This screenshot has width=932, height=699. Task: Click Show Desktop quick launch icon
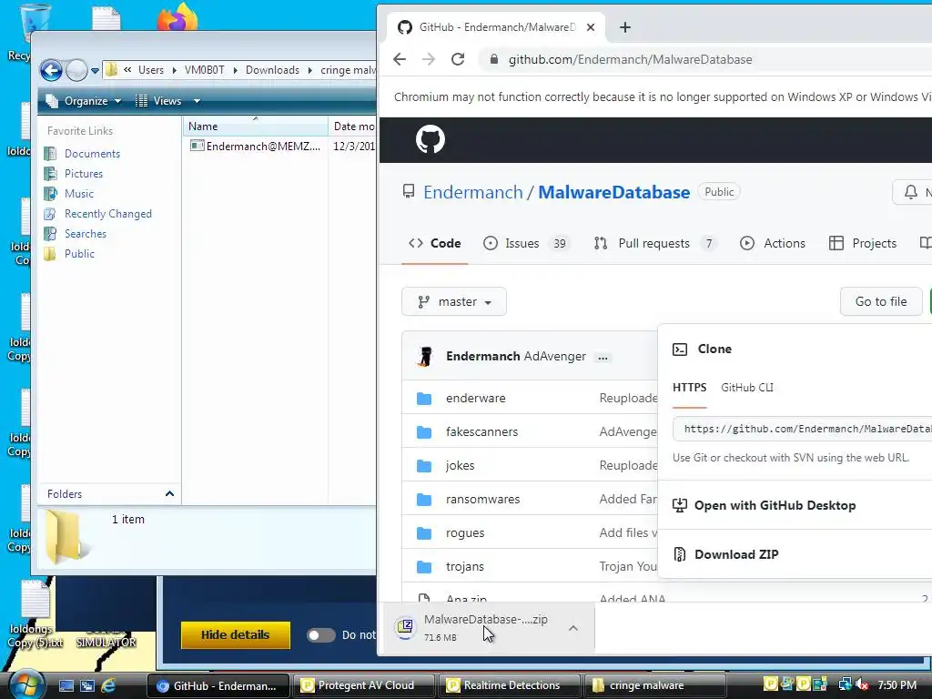point(66,685)
